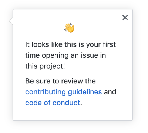Screen dimensions: 148x133
Task: Click the word 'conduct' in the link
Action: coord(66,103)
